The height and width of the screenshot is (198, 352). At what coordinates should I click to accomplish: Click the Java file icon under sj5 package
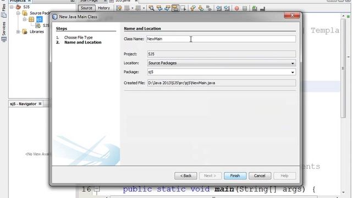(x=38, y=26)
